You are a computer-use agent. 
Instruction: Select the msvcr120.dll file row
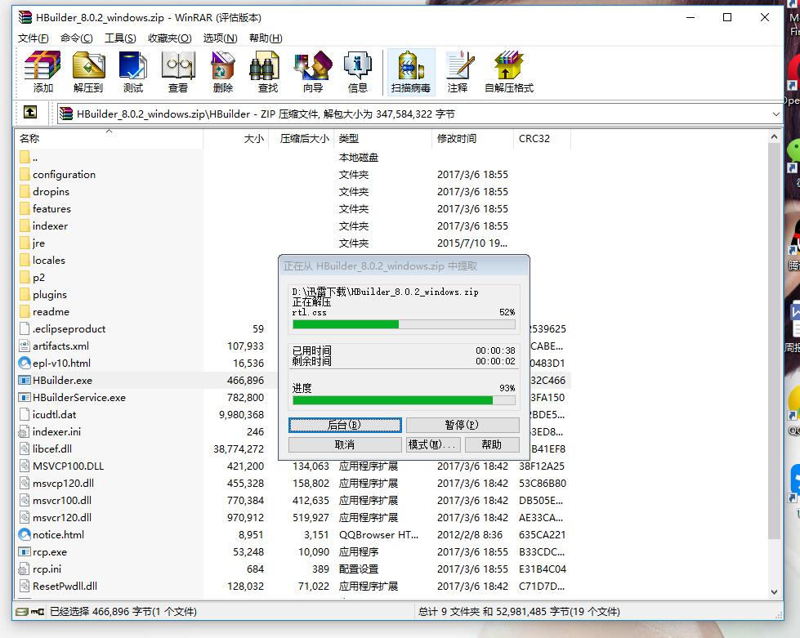point(293,518)
